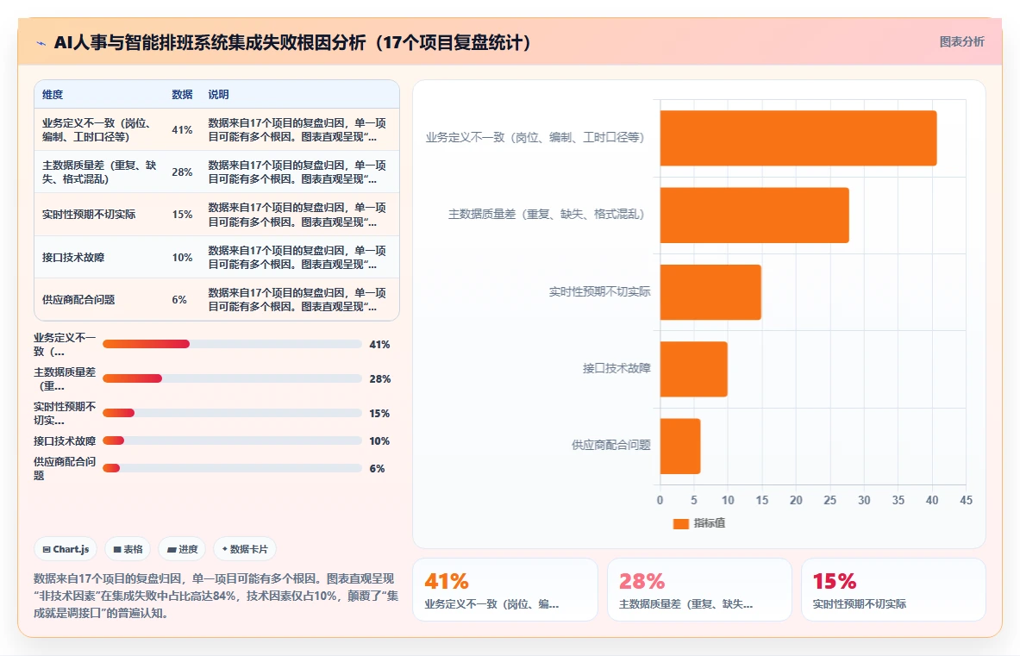Click the 实时性预期不切实际 chart bar

(x=710, y=292)
